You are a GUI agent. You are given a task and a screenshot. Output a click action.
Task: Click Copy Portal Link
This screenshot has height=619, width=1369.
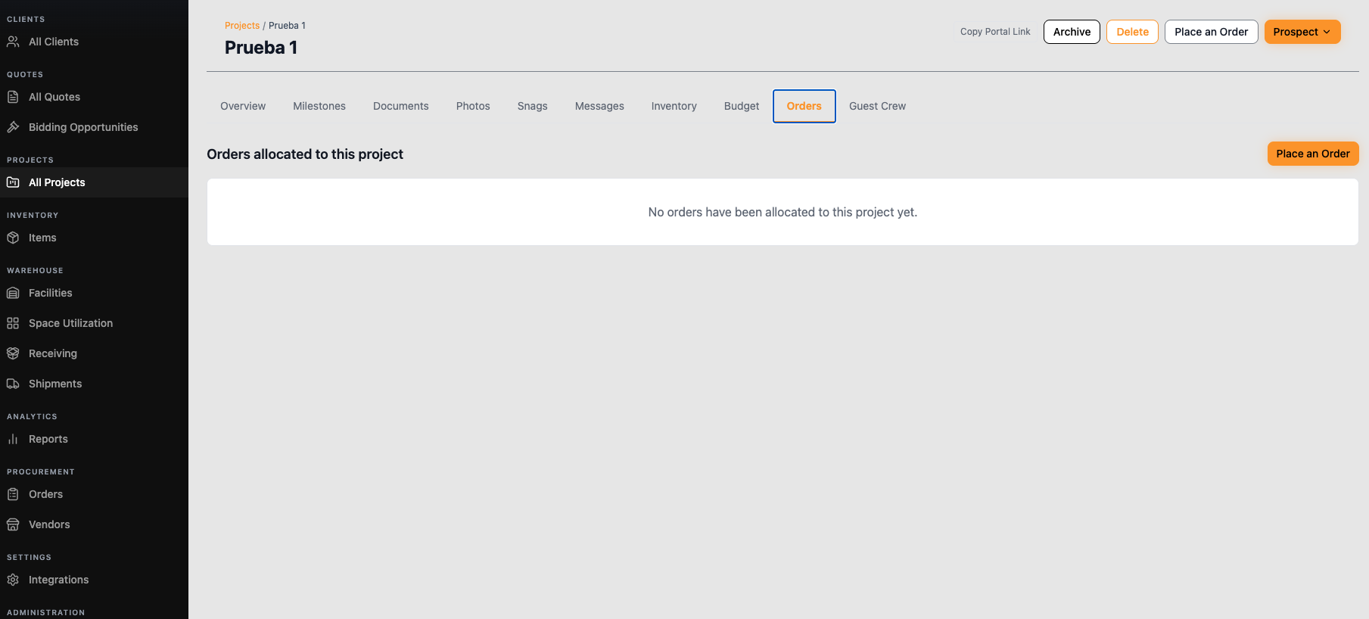(x=995, y=32)
